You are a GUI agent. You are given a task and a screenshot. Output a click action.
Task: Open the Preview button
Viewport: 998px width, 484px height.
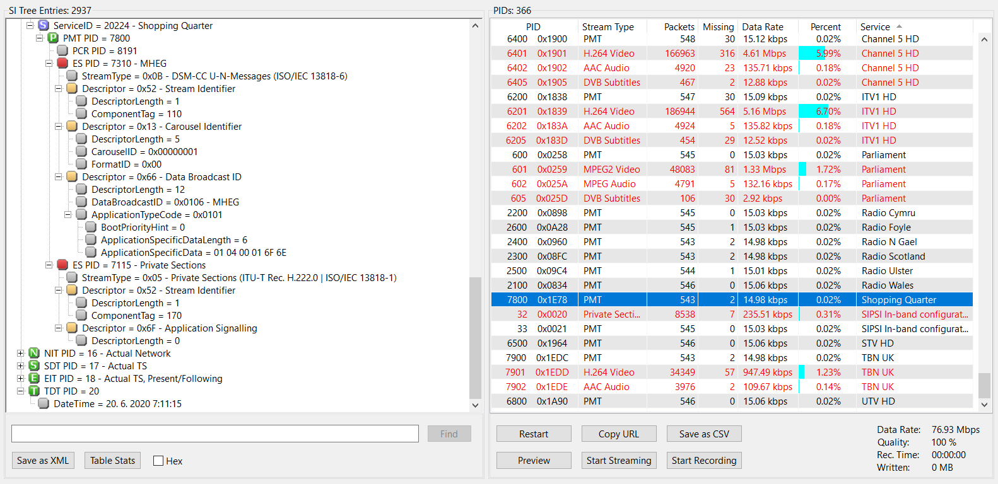pos(534,461)
